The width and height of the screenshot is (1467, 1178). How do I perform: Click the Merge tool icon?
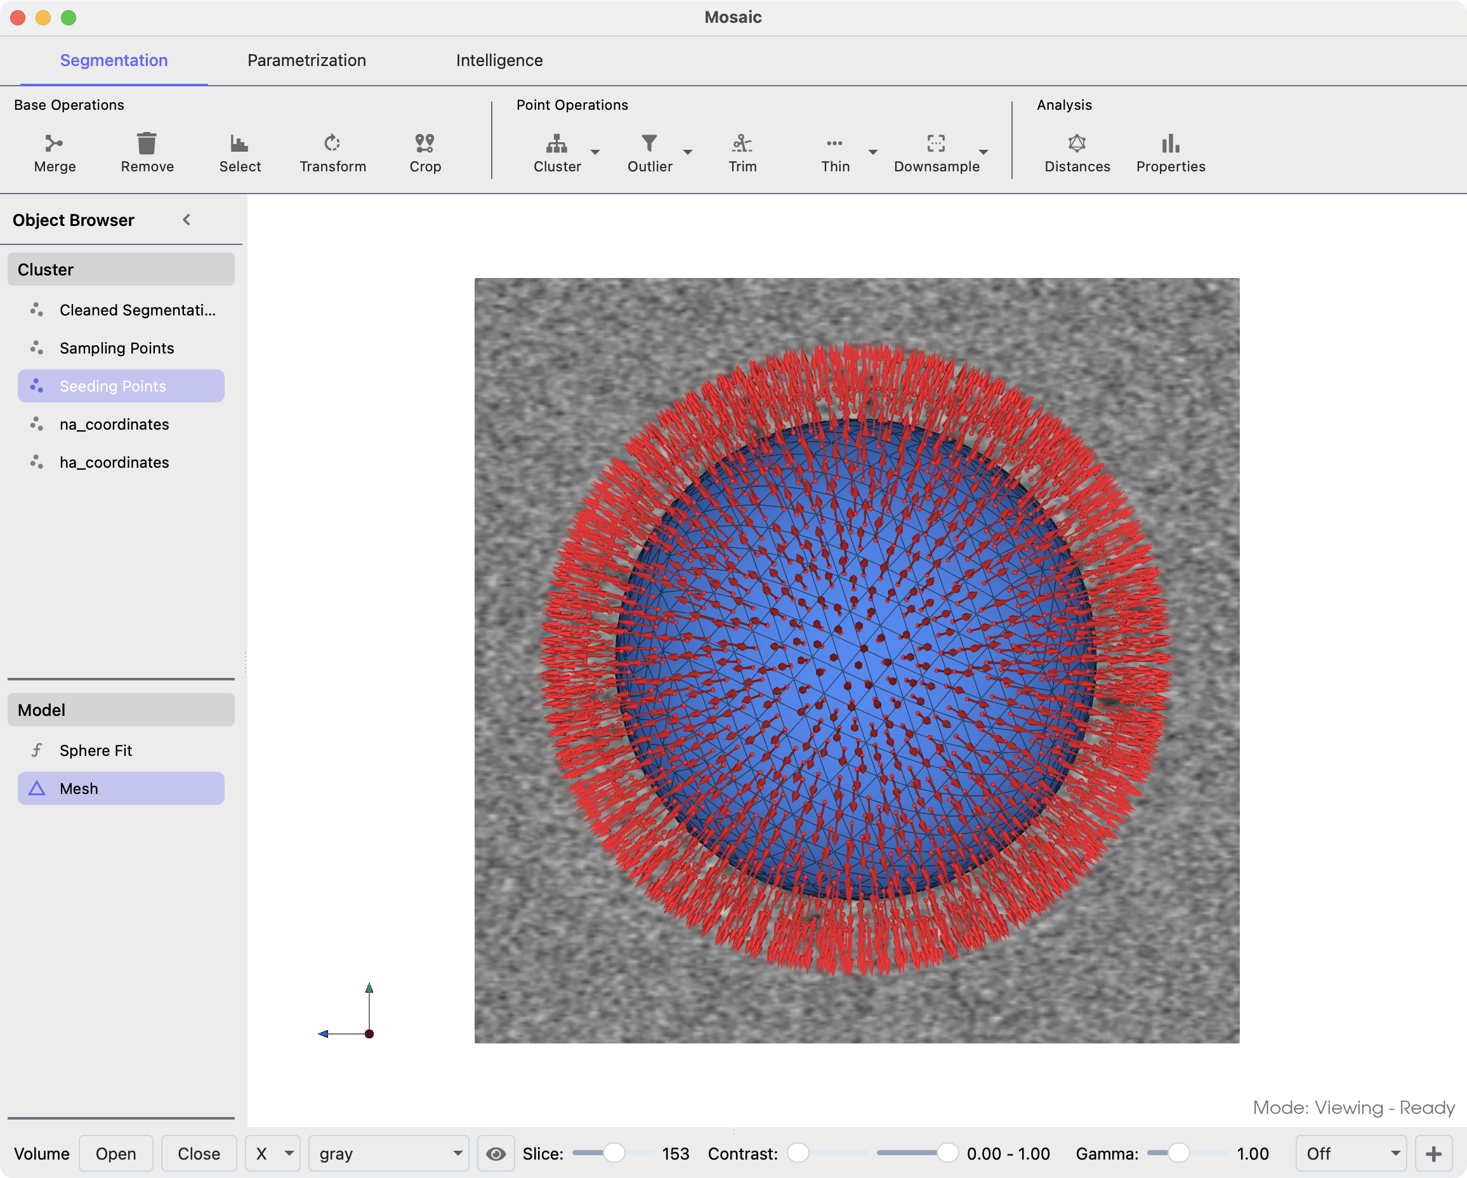coord(54,143)
